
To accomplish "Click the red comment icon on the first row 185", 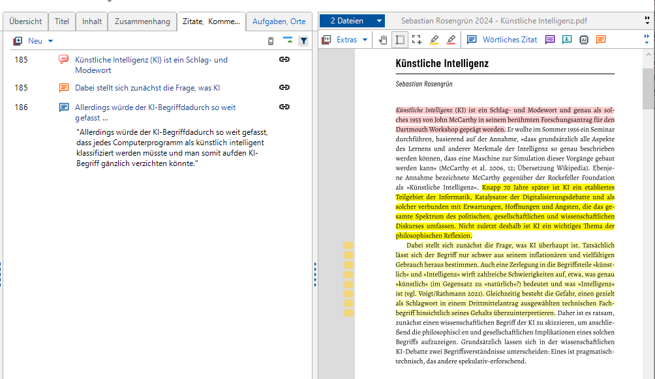I will (63, 60).
